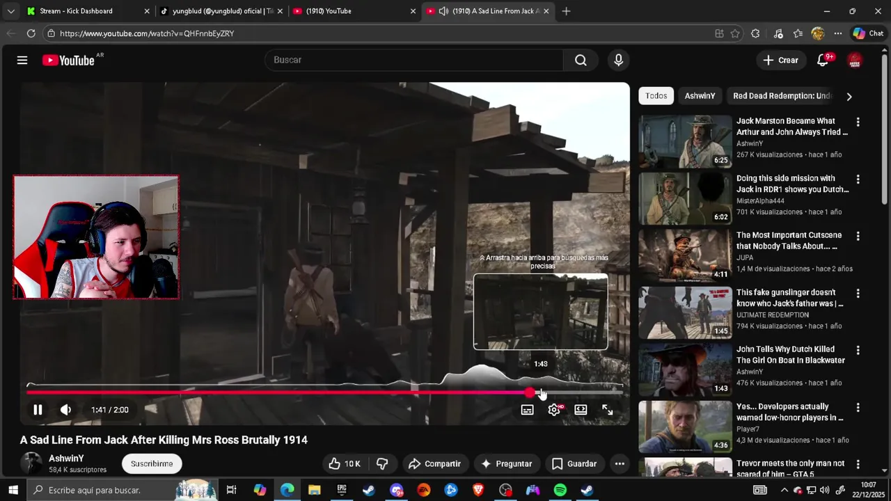The height and width of the screenshot is (501, 891).
Task: Show more filter chips with right arrow
Action: coord(849,97)
